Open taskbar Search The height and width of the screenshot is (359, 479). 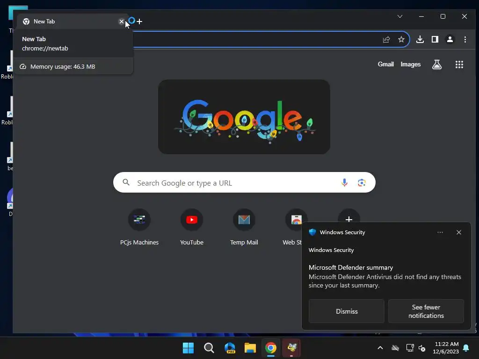(209, 348)
